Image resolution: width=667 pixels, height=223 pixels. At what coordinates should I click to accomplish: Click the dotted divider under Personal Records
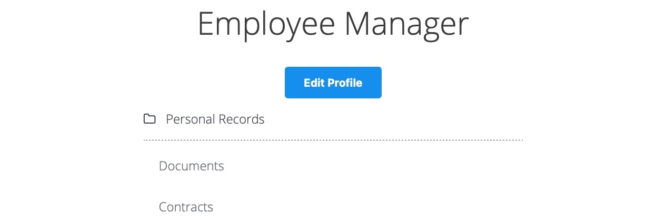[333, 140]
